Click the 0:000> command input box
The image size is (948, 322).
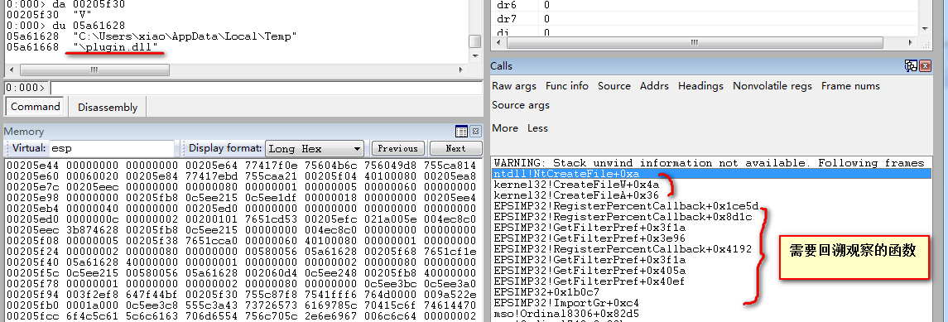[x=266, y=89]
